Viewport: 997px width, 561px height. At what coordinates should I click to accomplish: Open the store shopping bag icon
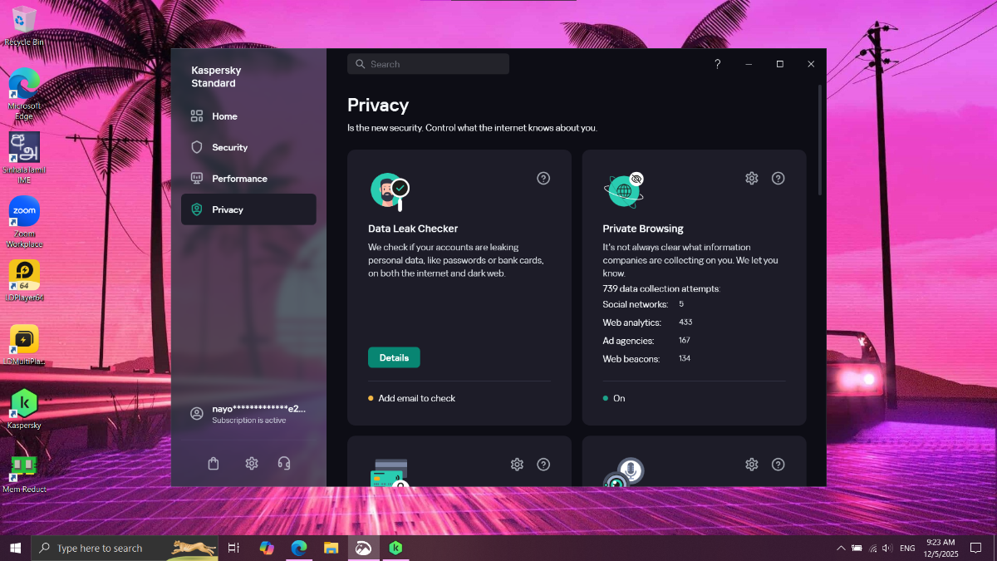coord(214,464)
